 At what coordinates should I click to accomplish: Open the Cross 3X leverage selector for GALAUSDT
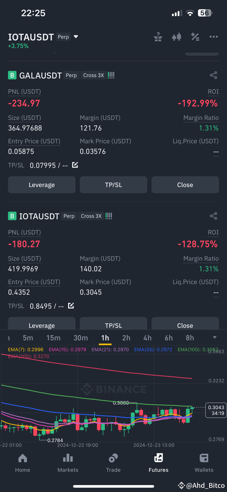coord(93,75)
